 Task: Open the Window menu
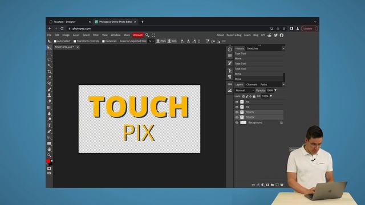pos(115,35)
